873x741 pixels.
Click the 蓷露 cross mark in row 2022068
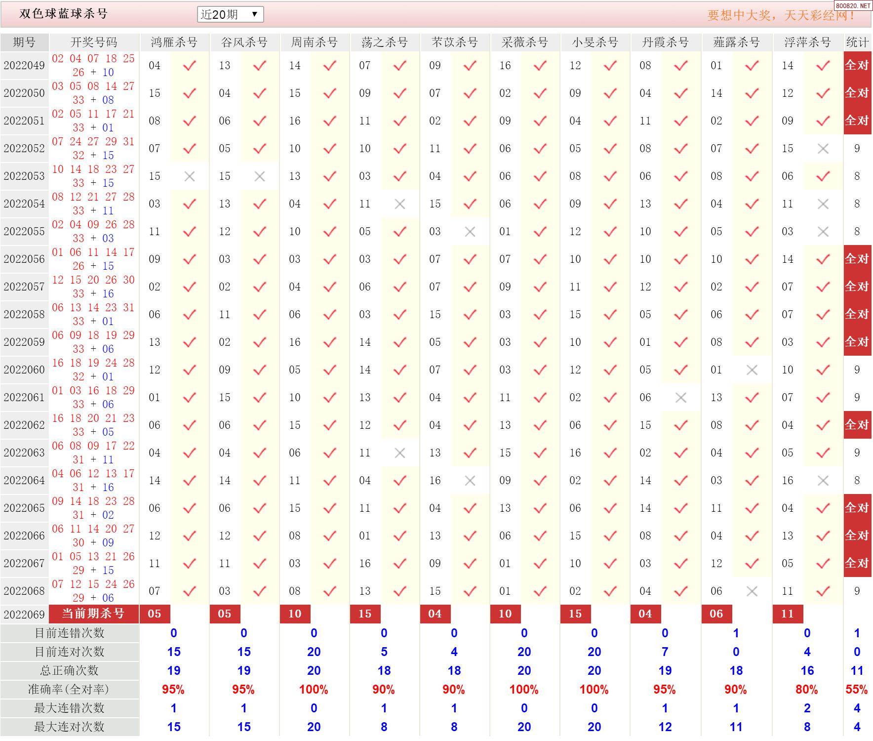click(x=752, y=591)
